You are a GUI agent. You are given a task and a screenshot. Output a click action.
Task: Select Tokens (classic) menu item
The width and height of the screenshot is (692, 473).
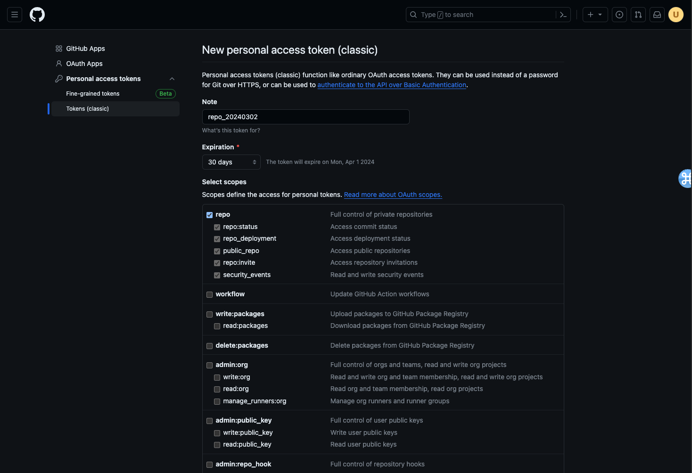click(115, 109)
